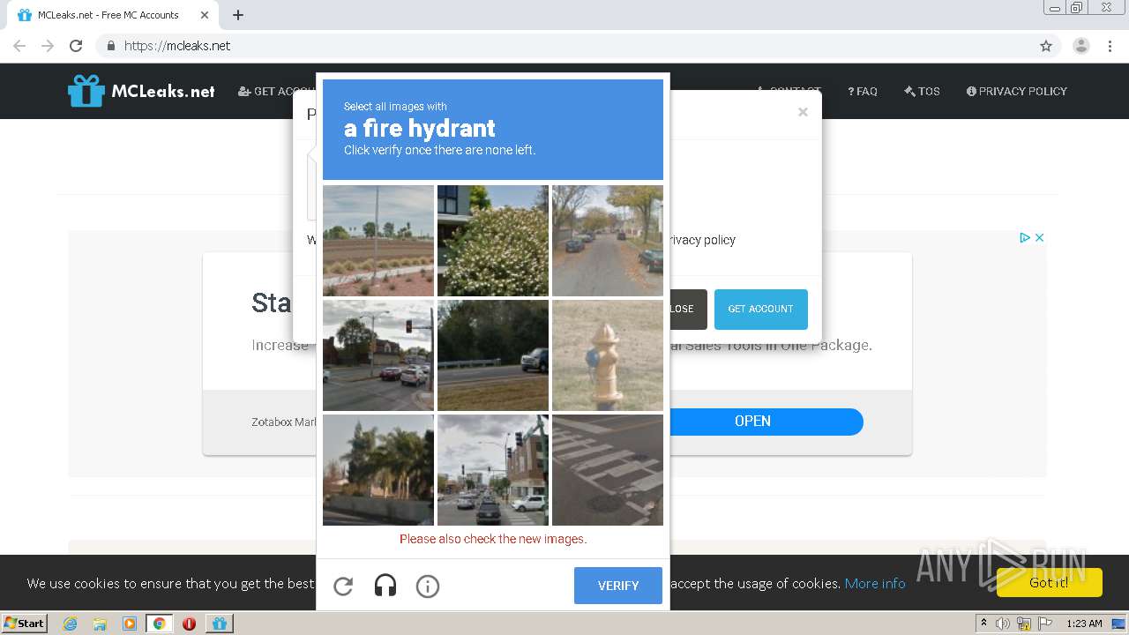The width and height of the screenshot is (1129, 635).
Task: Show hidden tray icons arrow
Action: pyautogui.click(x=983, y=623)
